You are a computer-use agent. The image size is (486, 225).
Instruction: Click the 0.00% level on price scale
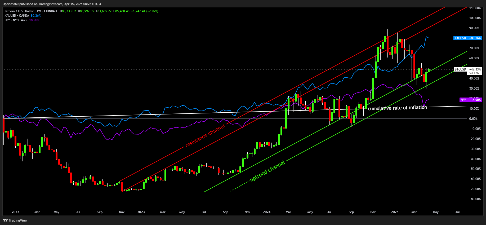474,119
